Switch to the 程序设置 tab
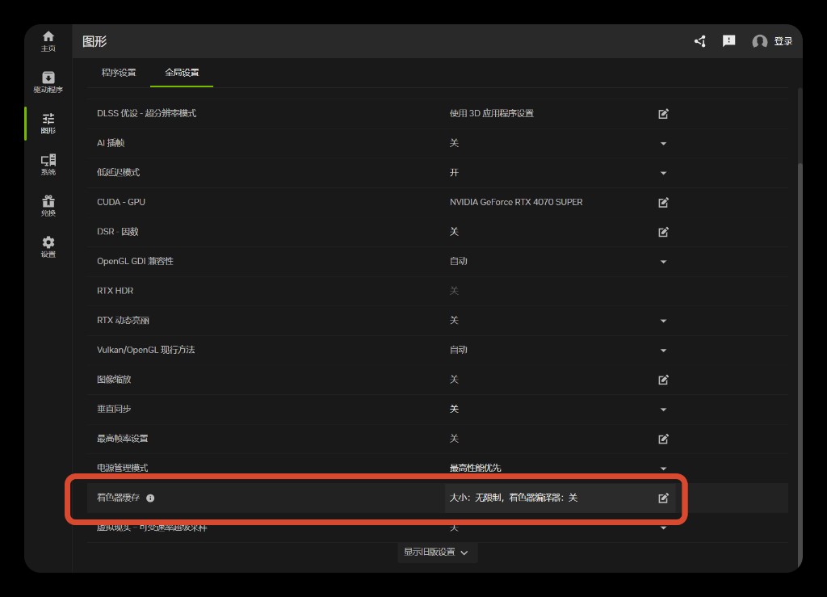Viewport: 827px width, 597px height. pyautogui.click(x=119, y=73)
